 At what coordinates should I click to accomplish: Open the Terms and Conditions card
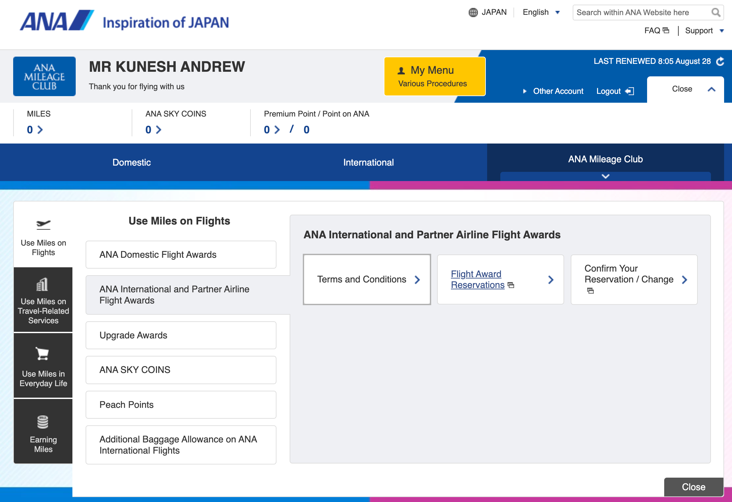[x=367, y=279]
